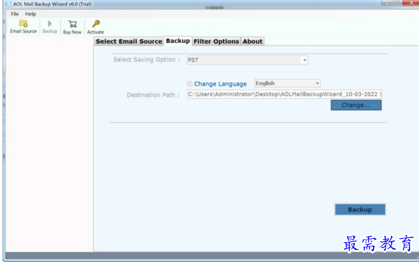Switch to the Filter Options tab
Viewport: 419px width, 263px height.
[216, 41]
